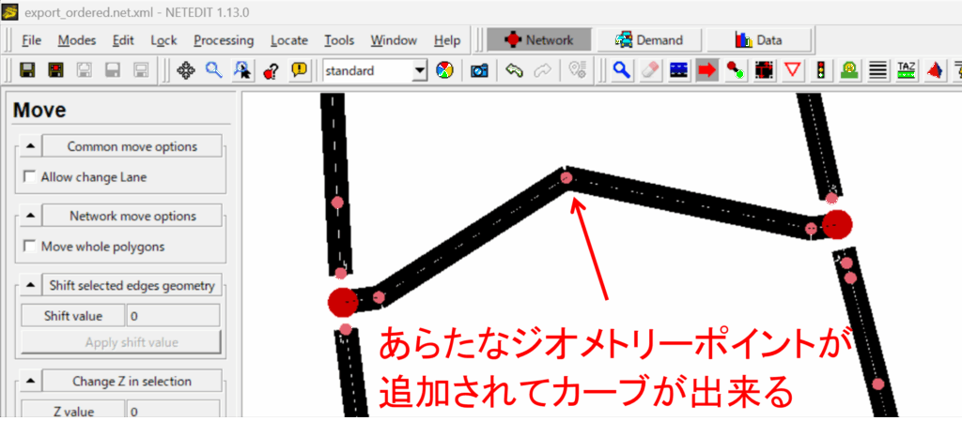Select the Shape polygon mode icon
Screen dimensions: 962x421
coord(935,70)
